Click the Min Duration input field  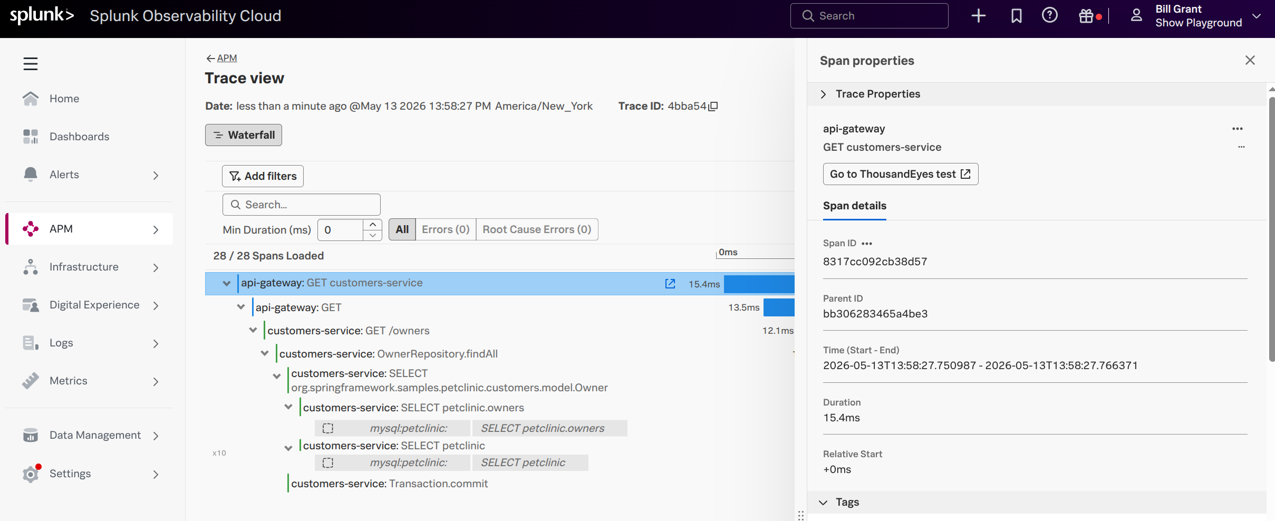341,230
